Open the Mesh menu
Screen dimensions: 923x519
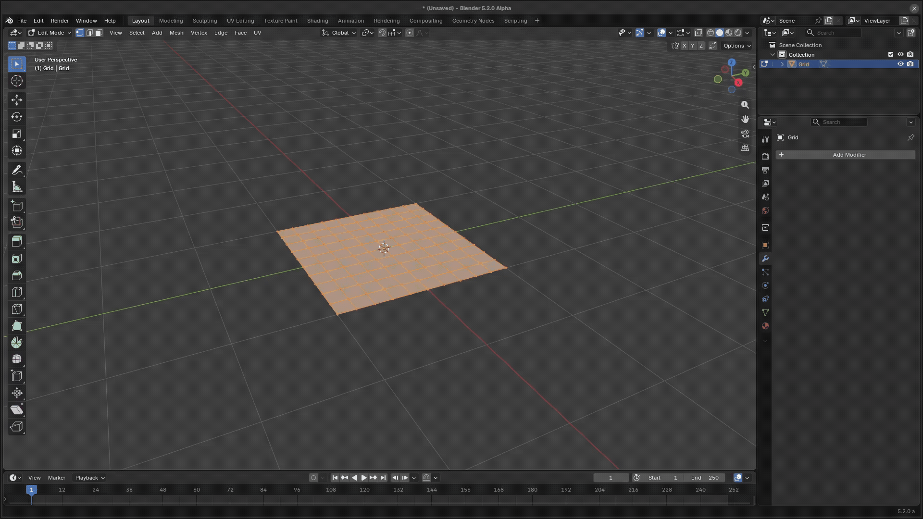click(176, 33)
